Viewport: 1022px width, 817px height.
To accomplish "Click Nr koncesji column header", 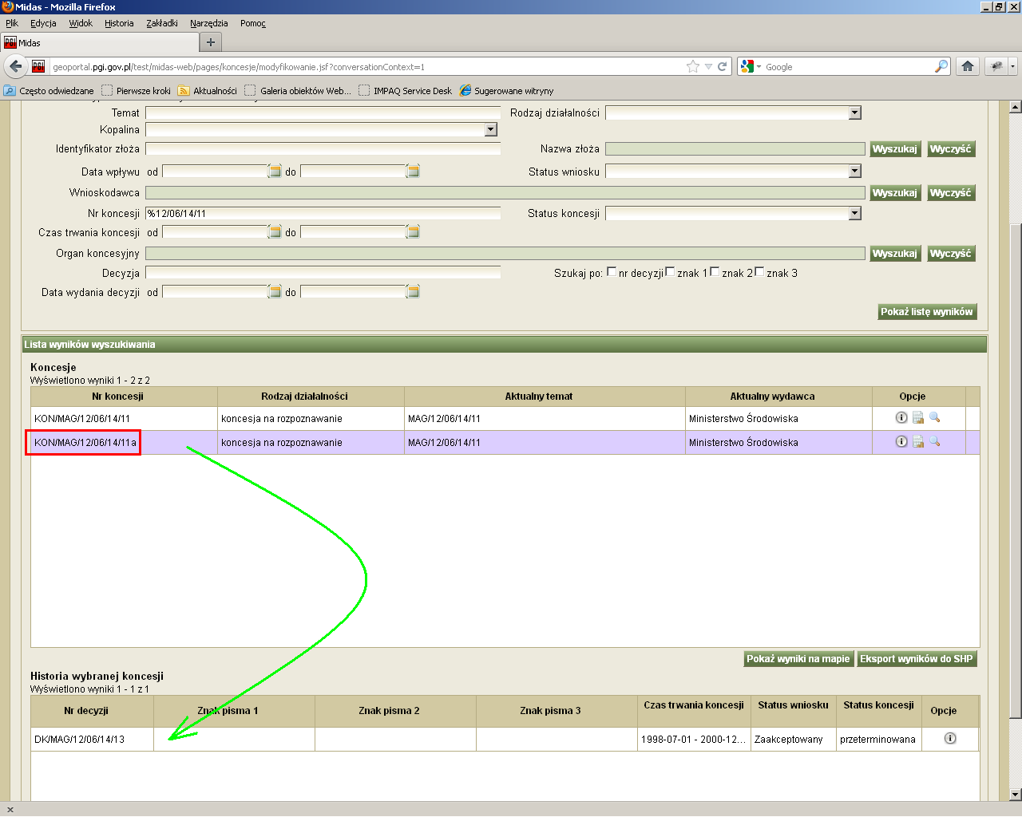I will [x=124, y=397].
